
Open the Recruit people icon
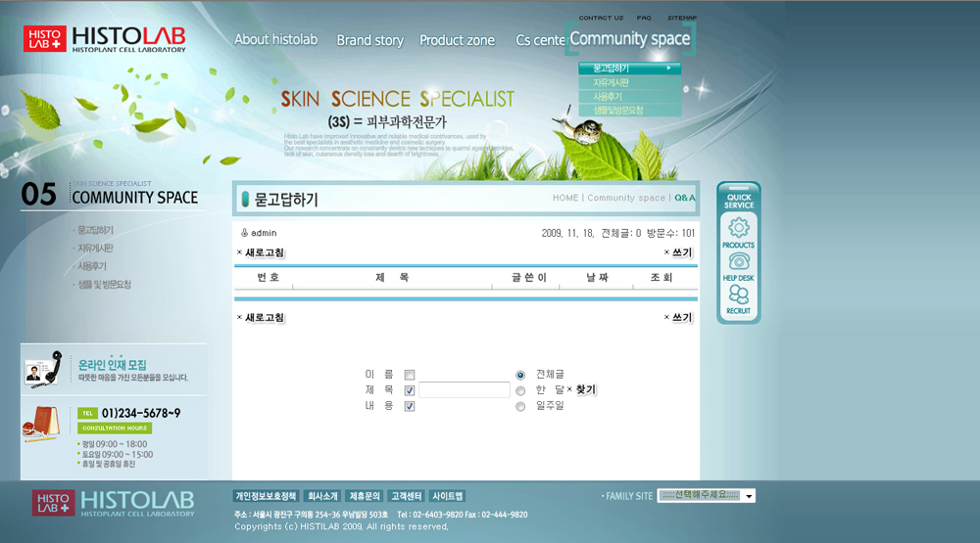click(x=738, y=296)
